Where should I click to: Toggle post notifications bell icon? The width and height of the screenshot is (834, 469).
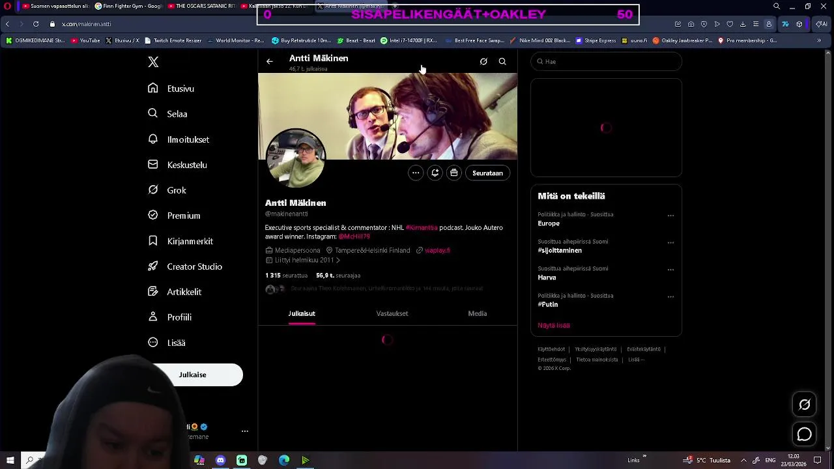coord(435,173)
